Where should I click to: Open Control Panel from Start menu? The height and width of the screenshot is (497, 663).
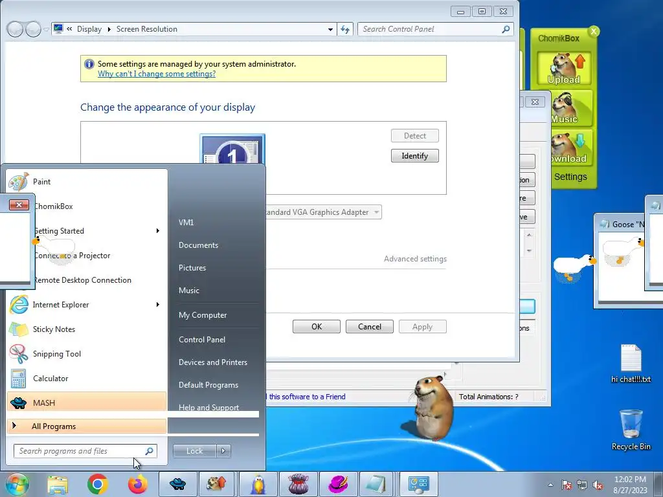202,339
